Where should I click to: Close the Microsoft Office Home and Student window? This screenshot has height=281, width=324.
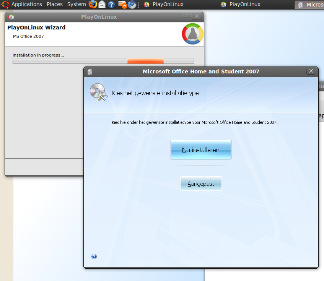(x=311, y=71)
